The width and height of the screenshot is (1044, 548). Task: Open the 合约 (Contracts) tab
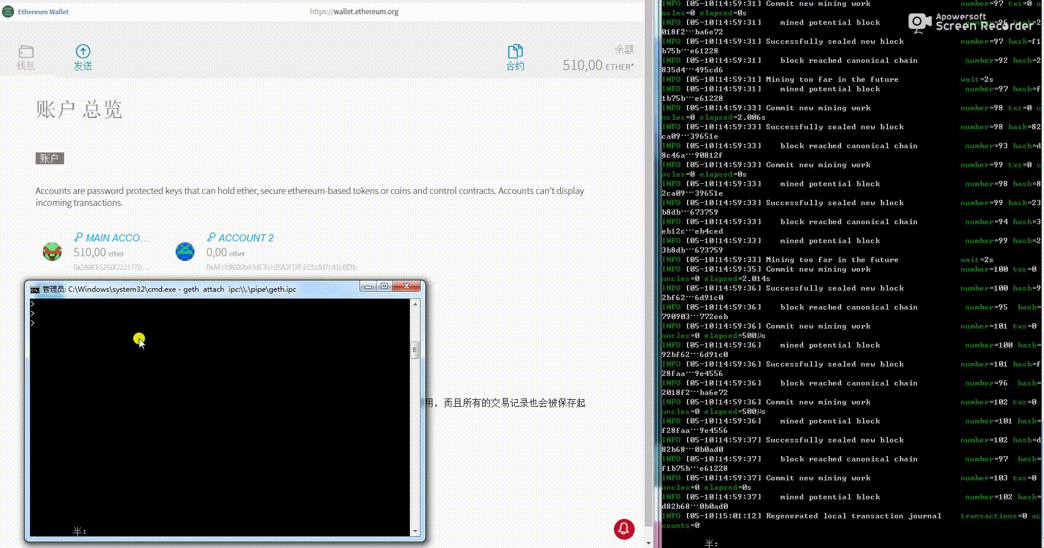(x=515, y=58)
